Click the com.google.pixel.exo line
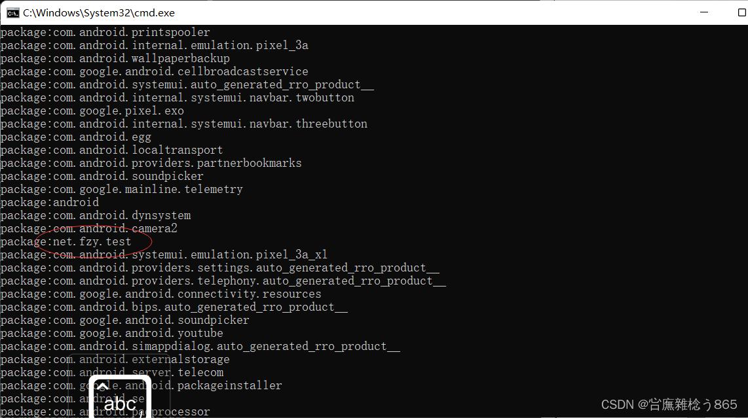The image size is (748, 418). pos(92,111)
